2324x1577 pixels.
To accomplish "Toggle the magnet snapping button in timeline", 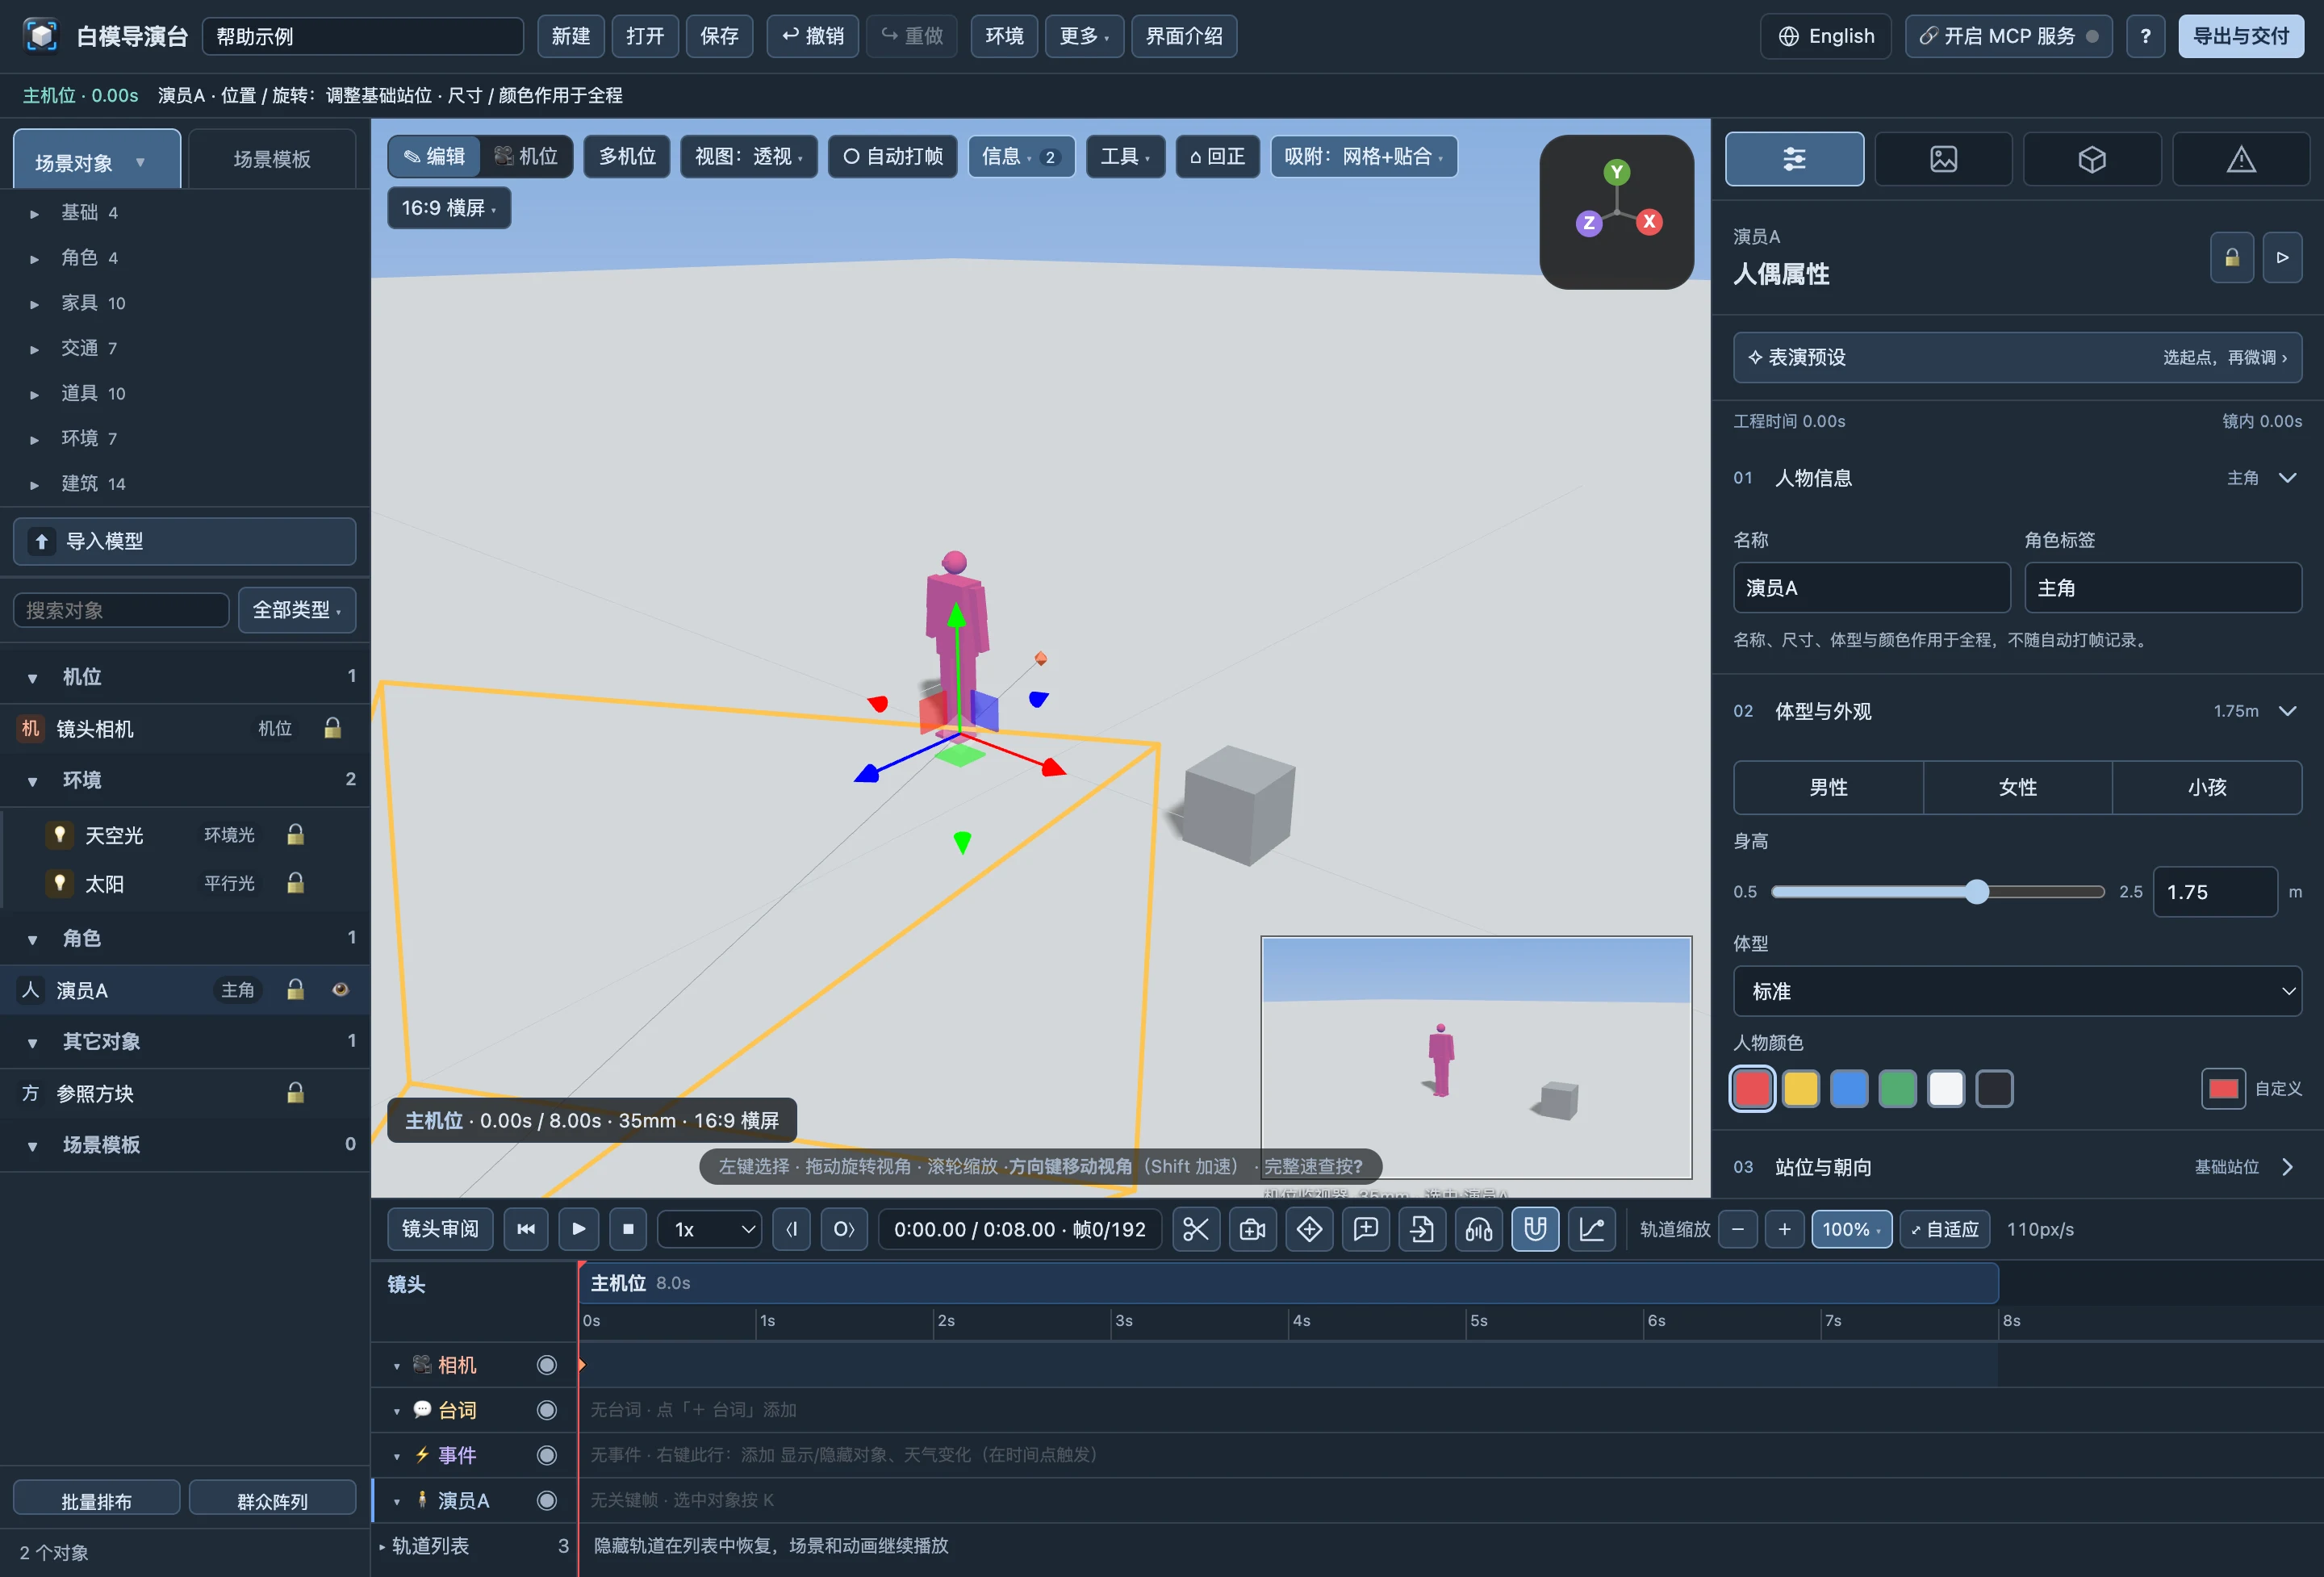I will pyautogui.click(x=1535, y=1229).
